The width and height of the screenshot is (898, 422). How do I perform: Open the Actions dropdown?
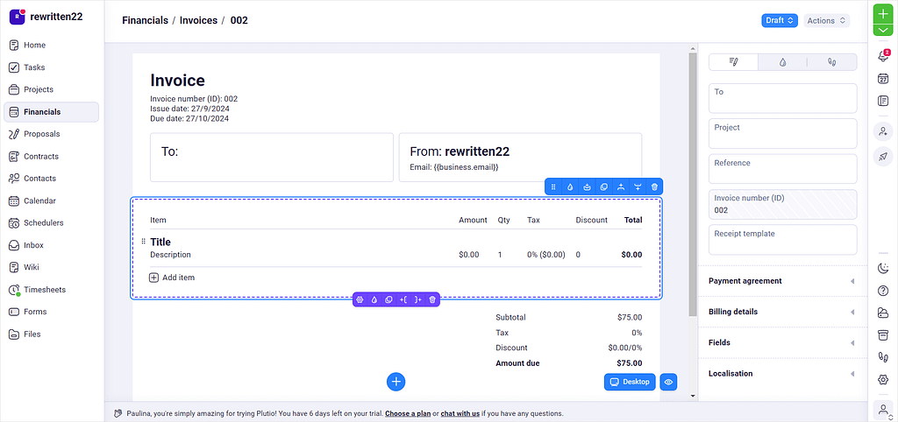point(826,21)
